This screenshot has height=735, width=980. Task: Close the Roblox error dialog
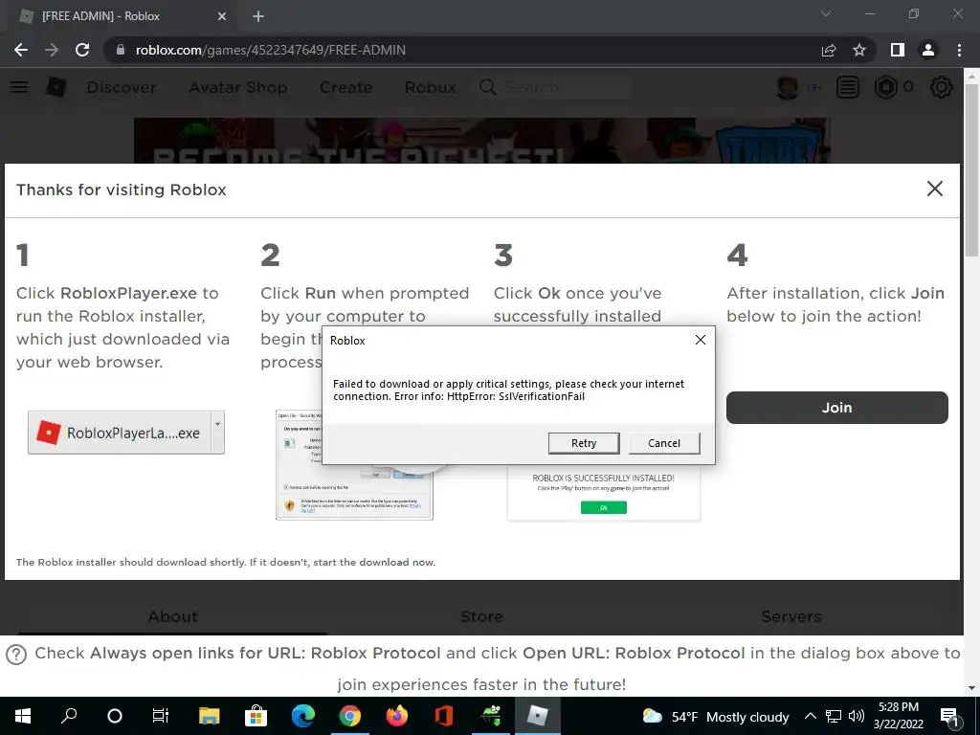click(x=701, y=340)
